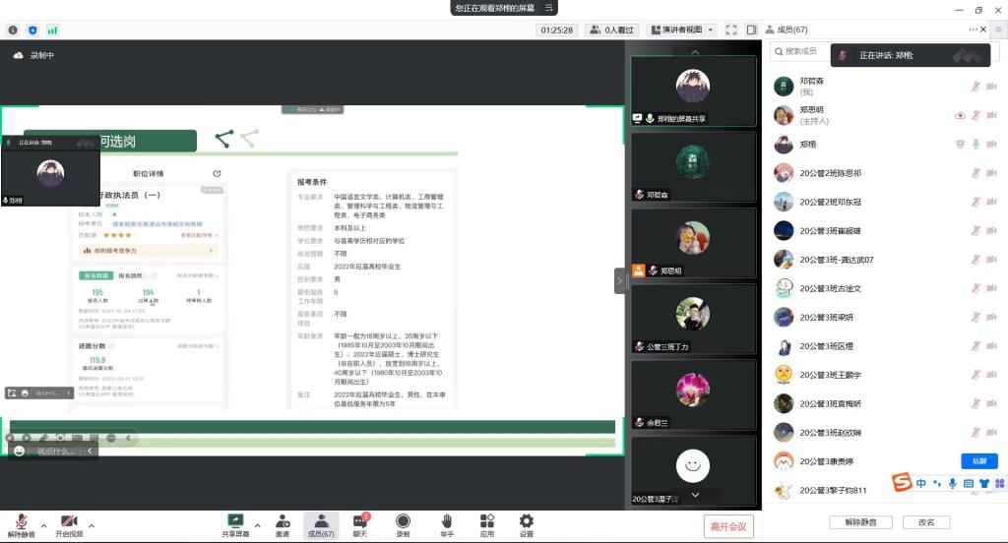This screenshot has width=1008, height=543.
Task: Check the green network signal icon
Action: click(52, 30)
